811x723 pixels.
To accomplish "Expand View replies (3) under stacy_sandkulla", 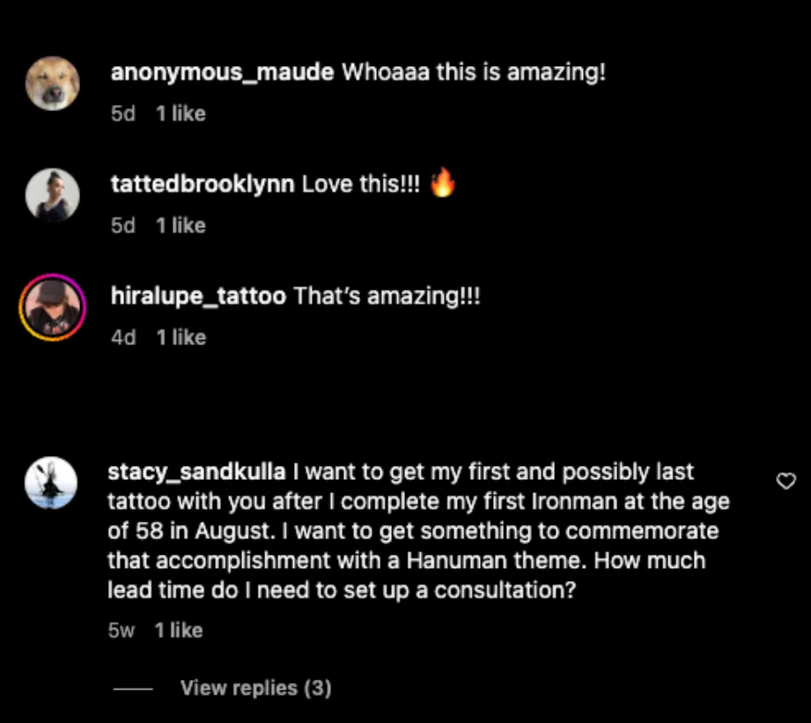I will [x=255, y=688].
